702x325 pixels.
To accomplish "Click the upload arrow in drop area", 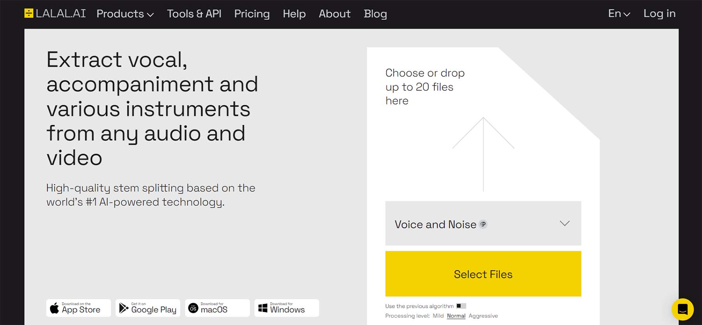I will [x=483, y=154].
